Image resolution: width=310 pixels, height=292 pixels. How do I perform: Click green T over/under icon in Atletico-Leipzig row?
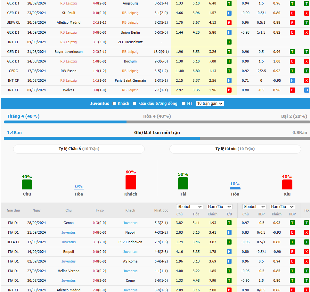pyautogui.click(x=306, y=23)
